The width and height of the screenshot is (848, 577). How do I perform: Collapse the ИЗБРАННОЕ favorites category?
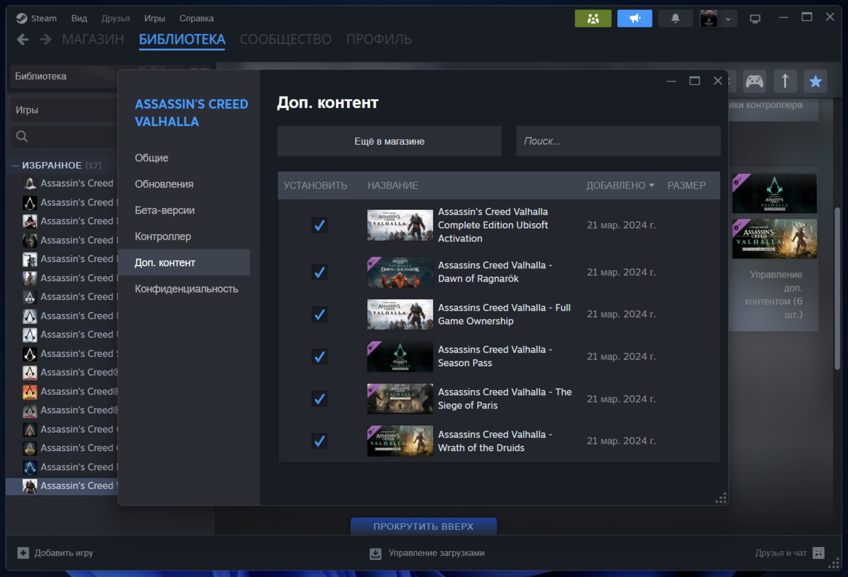(x=16, y=166)
